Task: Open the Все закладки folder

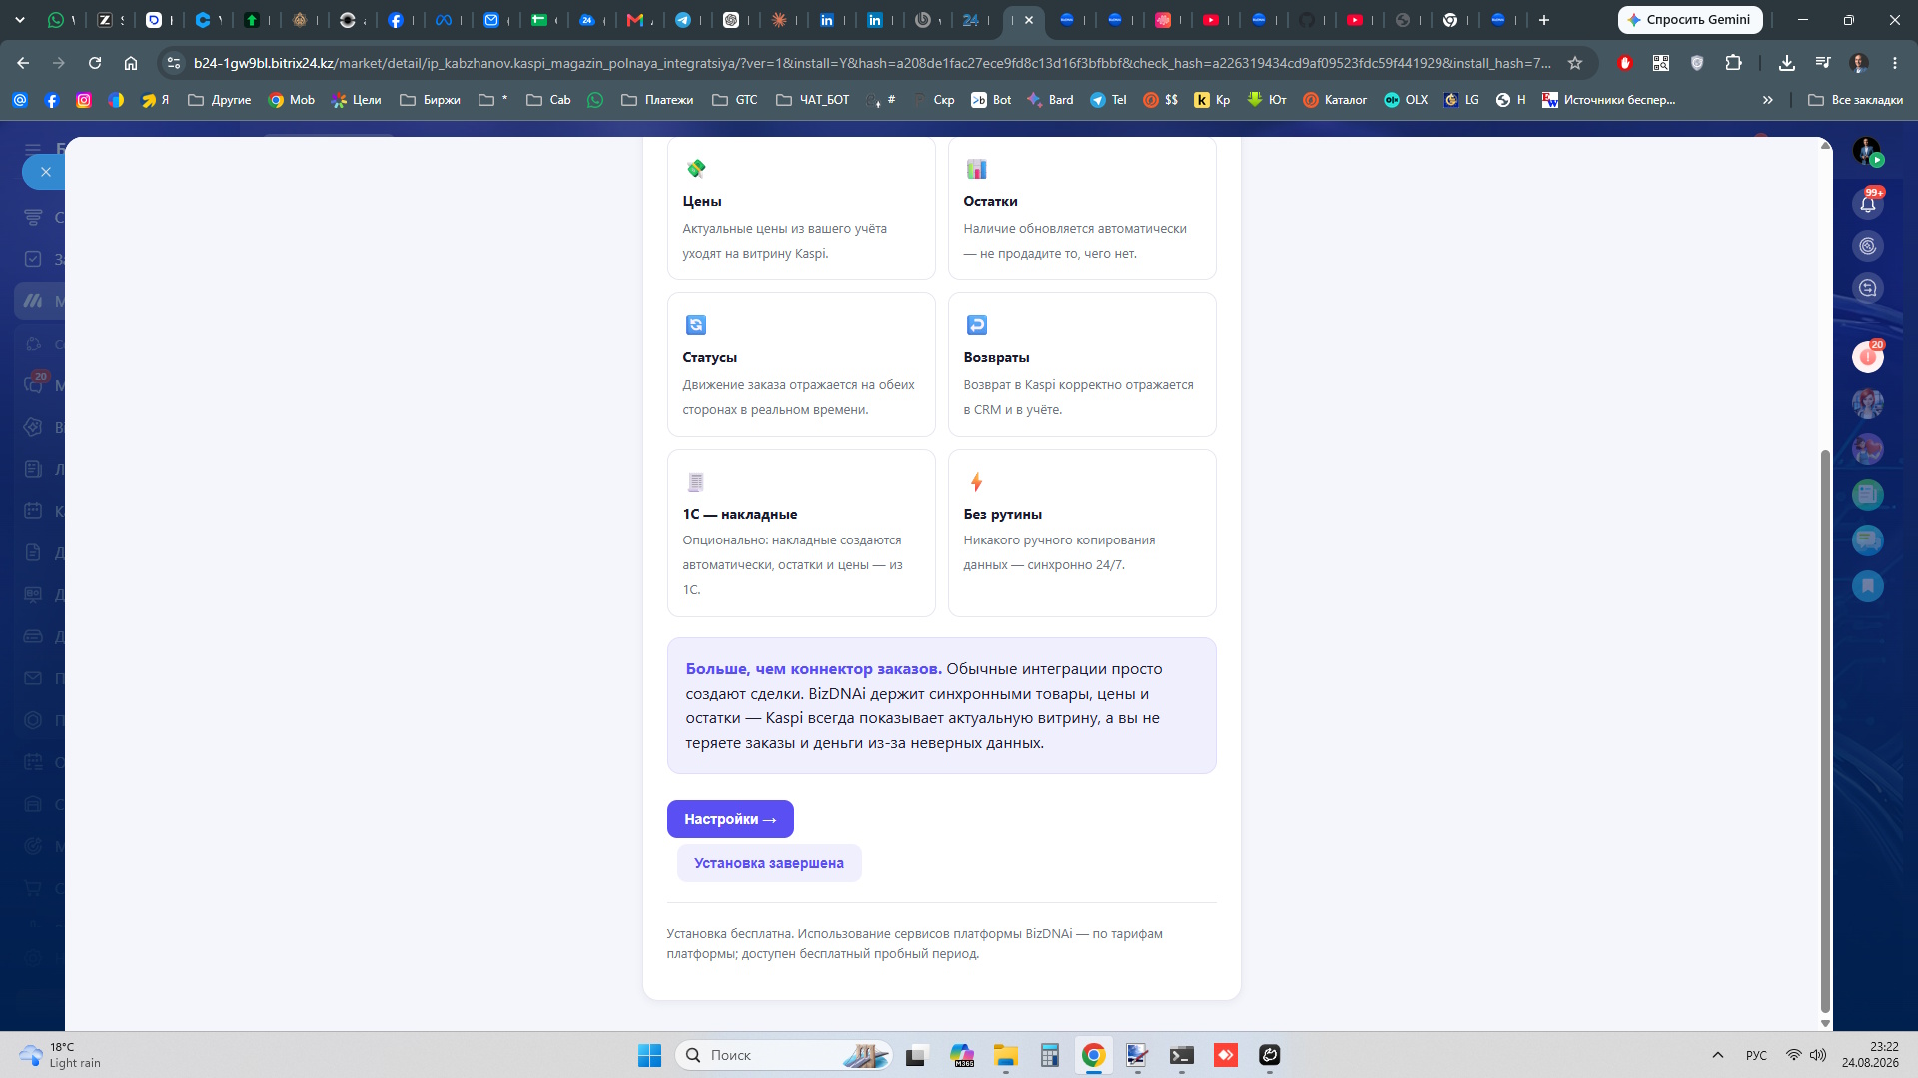Action: pyautogui.click(x=1855, y=100)
